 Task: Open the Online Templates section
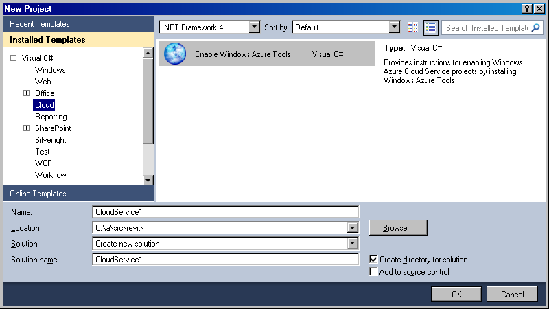click(38, 194)
